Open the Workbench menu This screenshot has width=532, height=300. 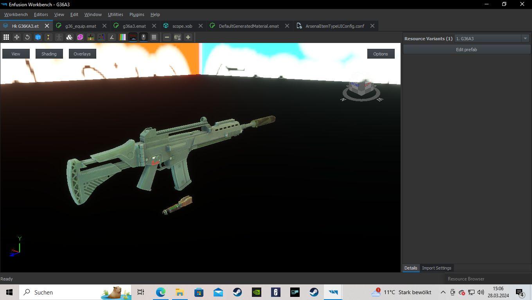(16, 14)
